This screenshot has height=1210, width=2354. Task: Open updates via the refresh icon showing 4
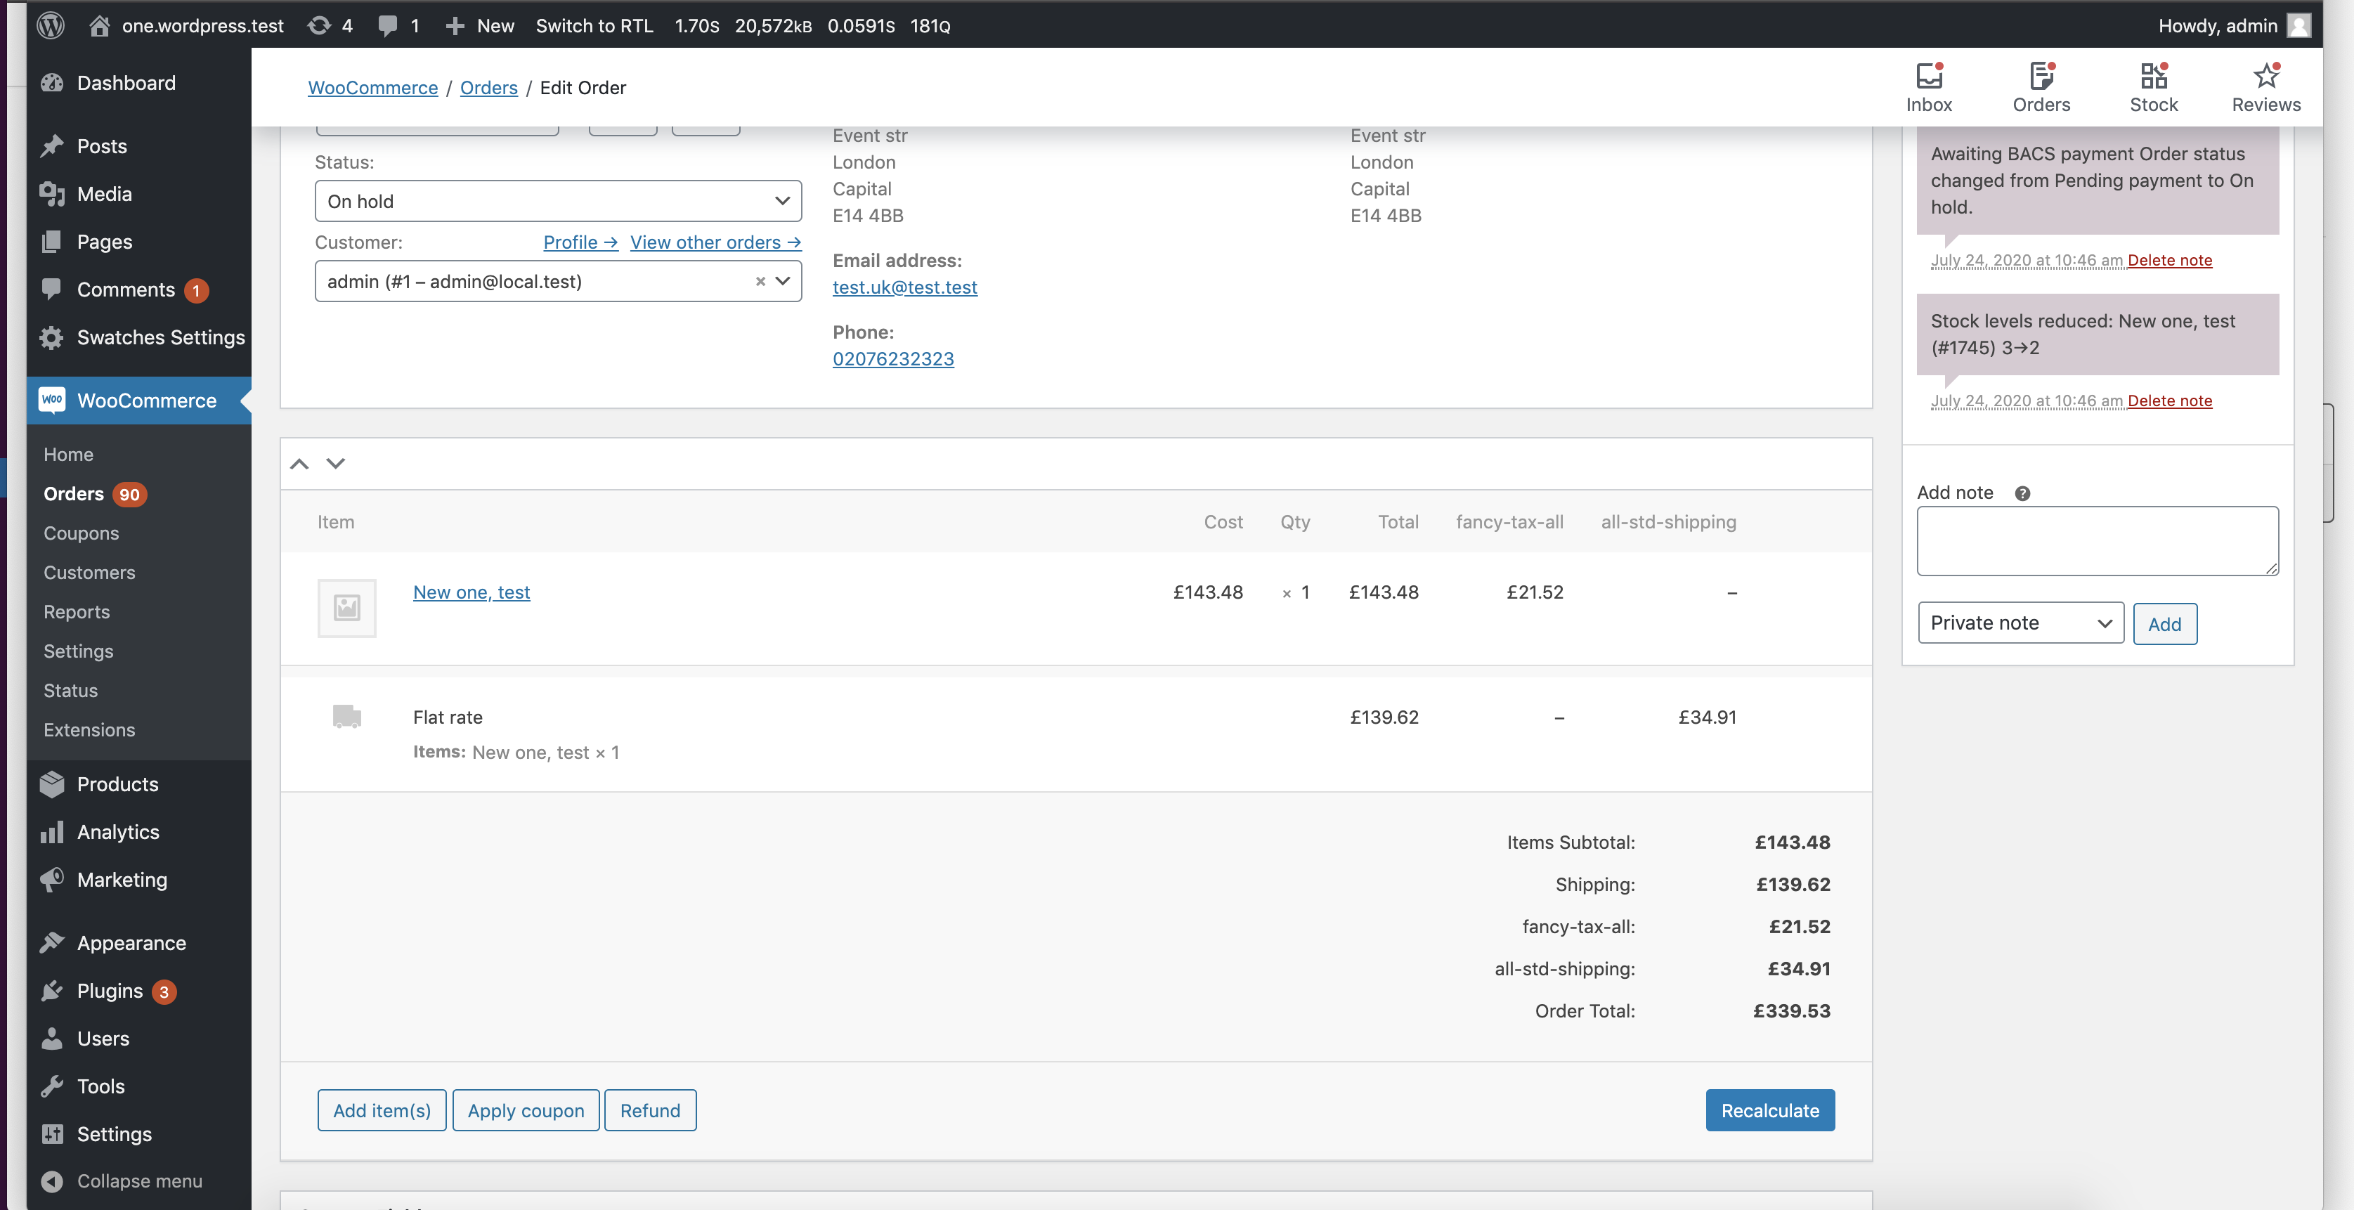pyautogui.click(x=318, y=25)
